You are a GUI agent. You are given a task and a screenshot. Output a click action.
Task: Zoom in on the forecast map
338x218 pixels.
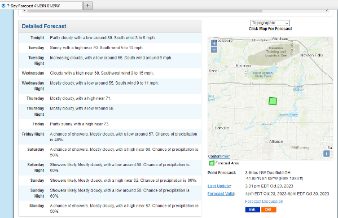[214, 43]
